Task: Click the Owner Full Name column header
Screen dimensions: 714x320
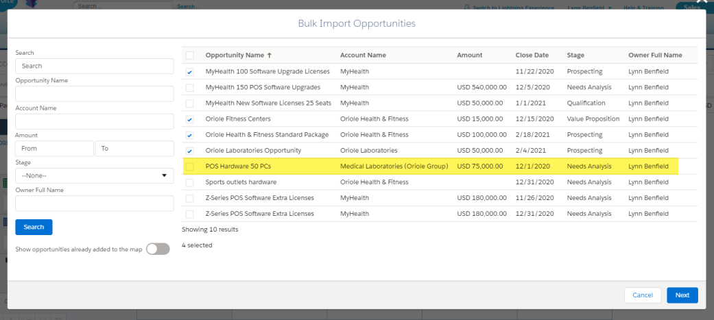Action: click(x=655, y=55)
